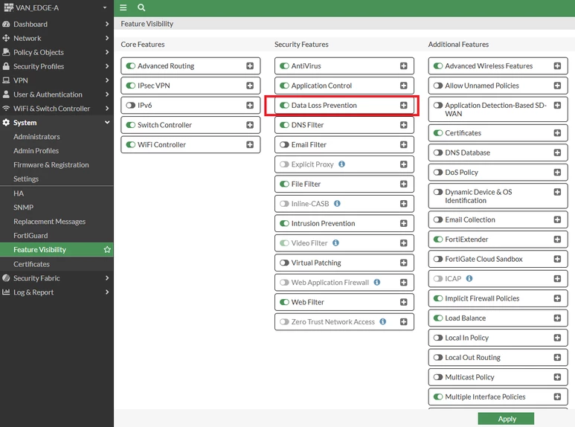Open System Settings link

(x=26, y=179)
